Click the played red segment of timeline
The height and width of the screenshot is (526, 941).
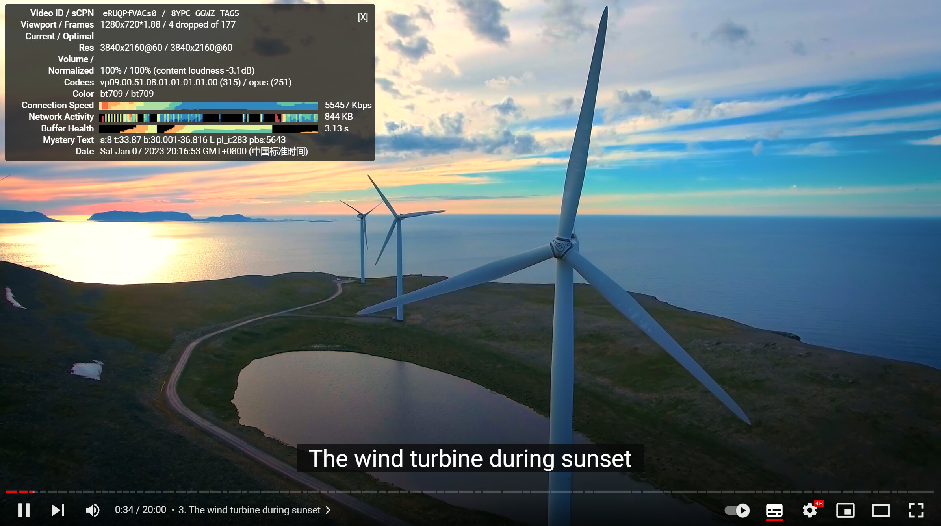12,491
